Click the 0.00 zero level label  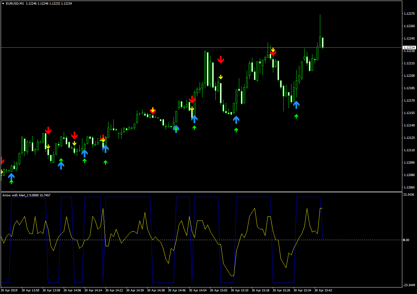[x=406, y=240]
